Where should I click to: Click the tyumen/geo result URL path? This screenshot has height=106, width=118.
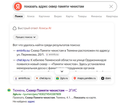click(42, 94)
